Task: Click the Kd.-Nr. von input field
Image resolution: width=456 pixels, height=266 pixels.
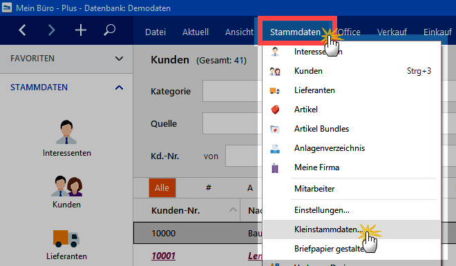Action: [243, 156]
